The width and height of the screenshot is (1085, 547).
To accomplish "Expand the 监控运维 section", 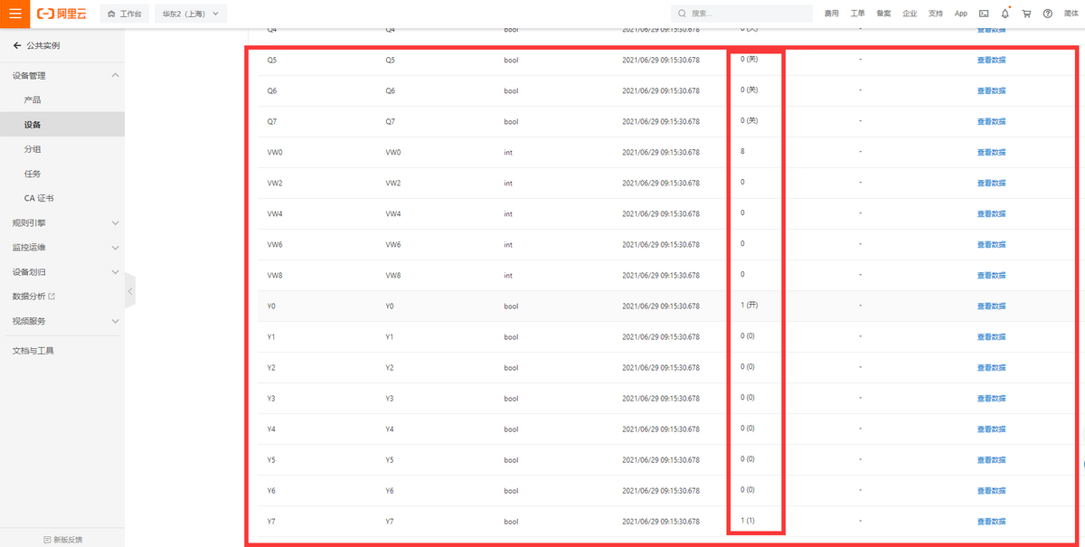I will point(115,247).
